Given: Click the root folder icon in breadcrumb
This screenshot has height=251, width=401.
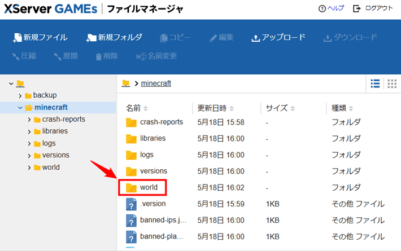Looking at the screenshot, I should point(125,83).
